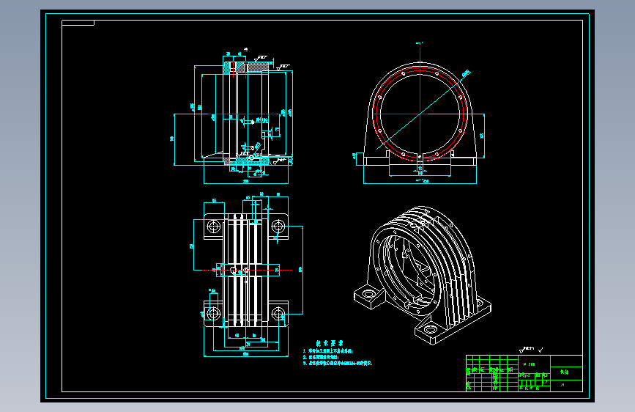635x412 pixels.
Task: Select the isometric 3D view of the bearing housing
Action: pos(423,276)
